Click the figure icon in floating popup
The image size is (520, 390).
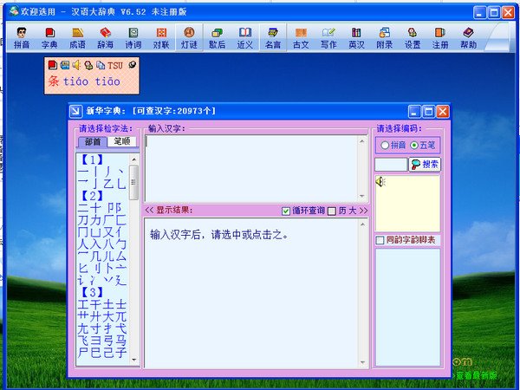88,65
